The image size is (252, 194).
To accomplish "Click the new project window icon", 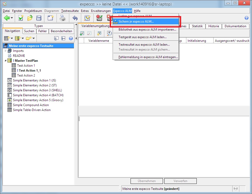I will 50,18.
